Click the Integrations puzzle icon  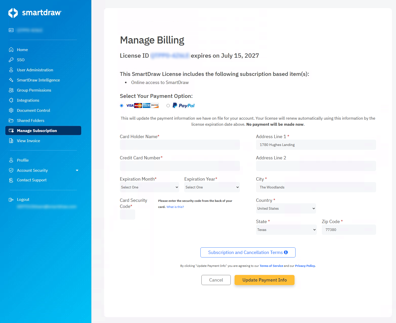pyautogui.click(x=11, y=100)
